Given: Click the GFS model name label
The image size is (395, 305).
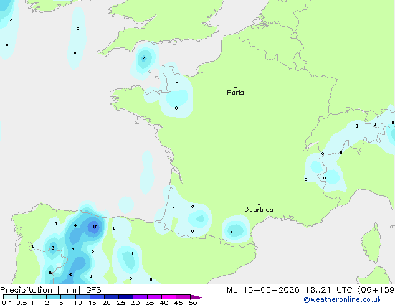Looking at the screenshot, I should [x=93, y=290].
